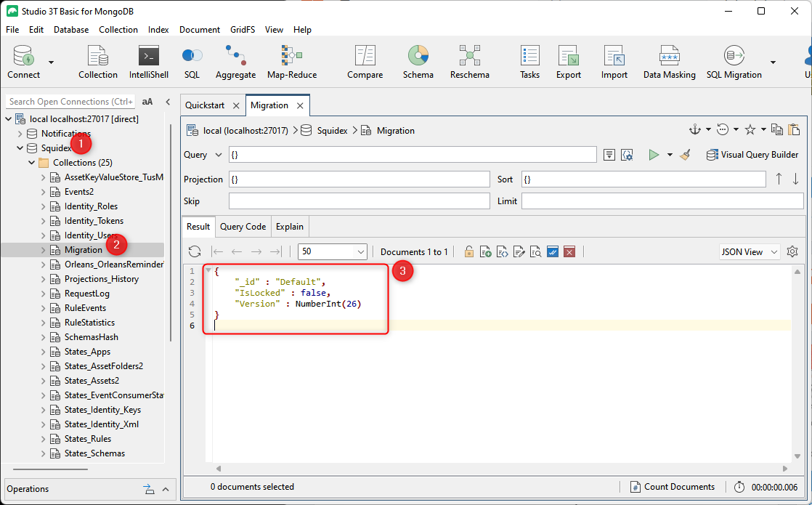Click the sort ascending up arrow
Image resolution: width=812 pixels, height=505 pixels.
(x=779, y=179)
